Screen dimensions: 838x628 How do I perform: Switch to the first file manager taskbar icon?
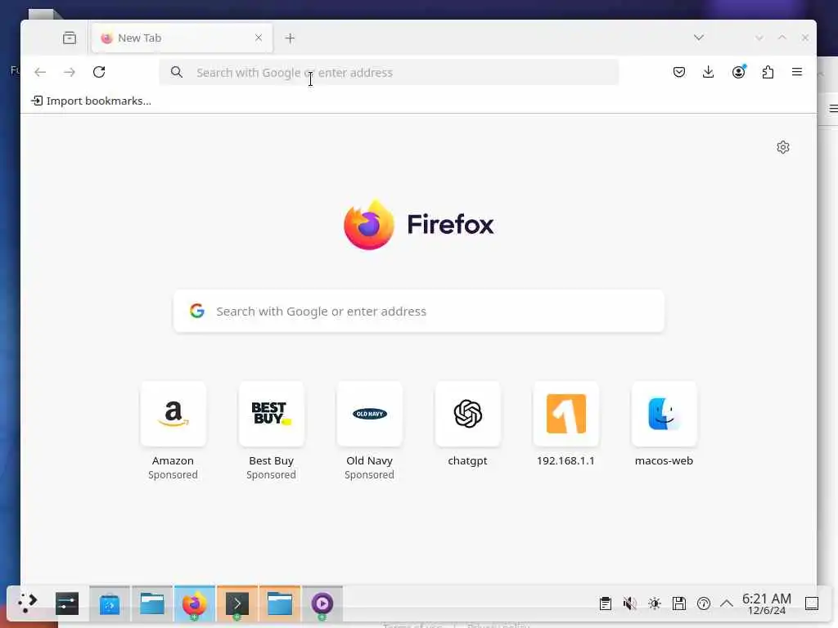(152, 603)
